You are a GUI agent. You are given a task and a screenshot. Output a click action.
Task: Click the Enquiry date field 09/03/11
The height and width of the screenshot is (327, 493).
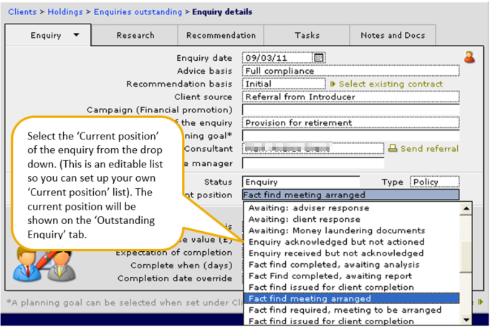click(277, 58)
